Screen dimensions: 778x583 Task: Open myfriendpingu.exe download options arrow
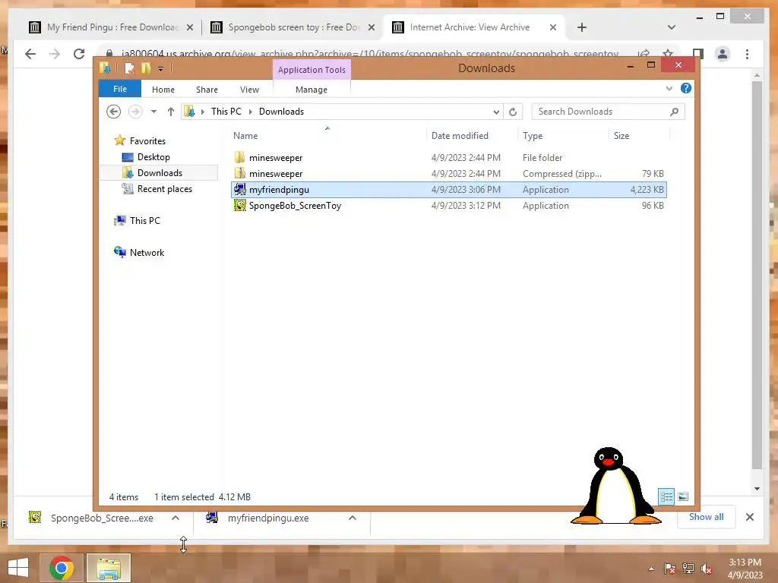[353, 518]
